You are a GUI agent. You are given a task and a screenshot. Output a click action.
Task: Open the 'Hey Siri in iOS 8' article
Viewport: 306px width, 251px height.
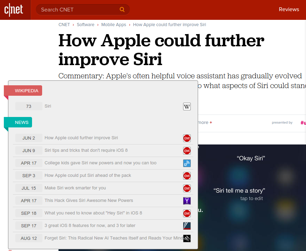pos(93,213)
